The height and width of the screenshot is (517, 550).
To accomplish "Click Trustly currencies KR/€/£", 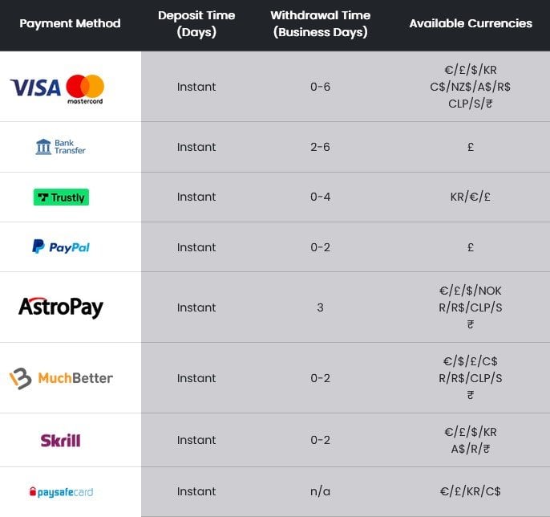I will (471, 197).
